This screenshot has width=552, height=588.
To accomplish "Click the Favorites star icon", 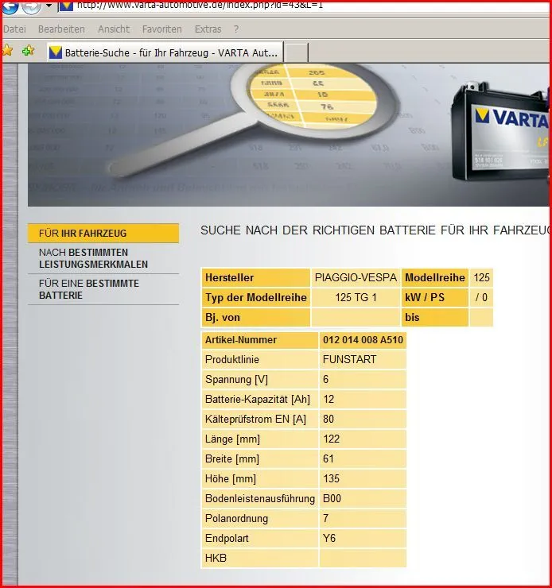I will click(7, 51).
